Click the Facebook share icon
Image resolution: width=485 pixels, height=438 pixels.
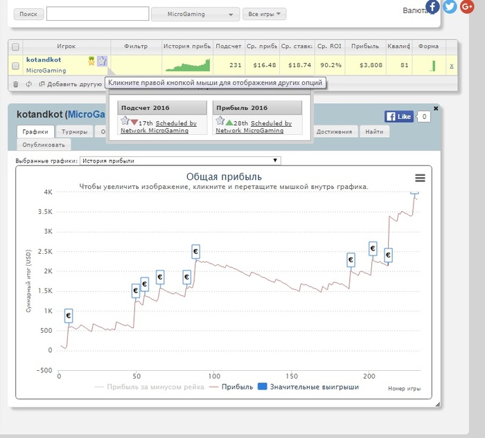tap(433, 7)
